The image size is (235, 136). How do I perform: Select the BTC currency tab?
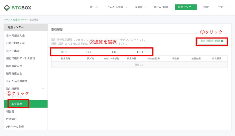(x=64, y=52)
